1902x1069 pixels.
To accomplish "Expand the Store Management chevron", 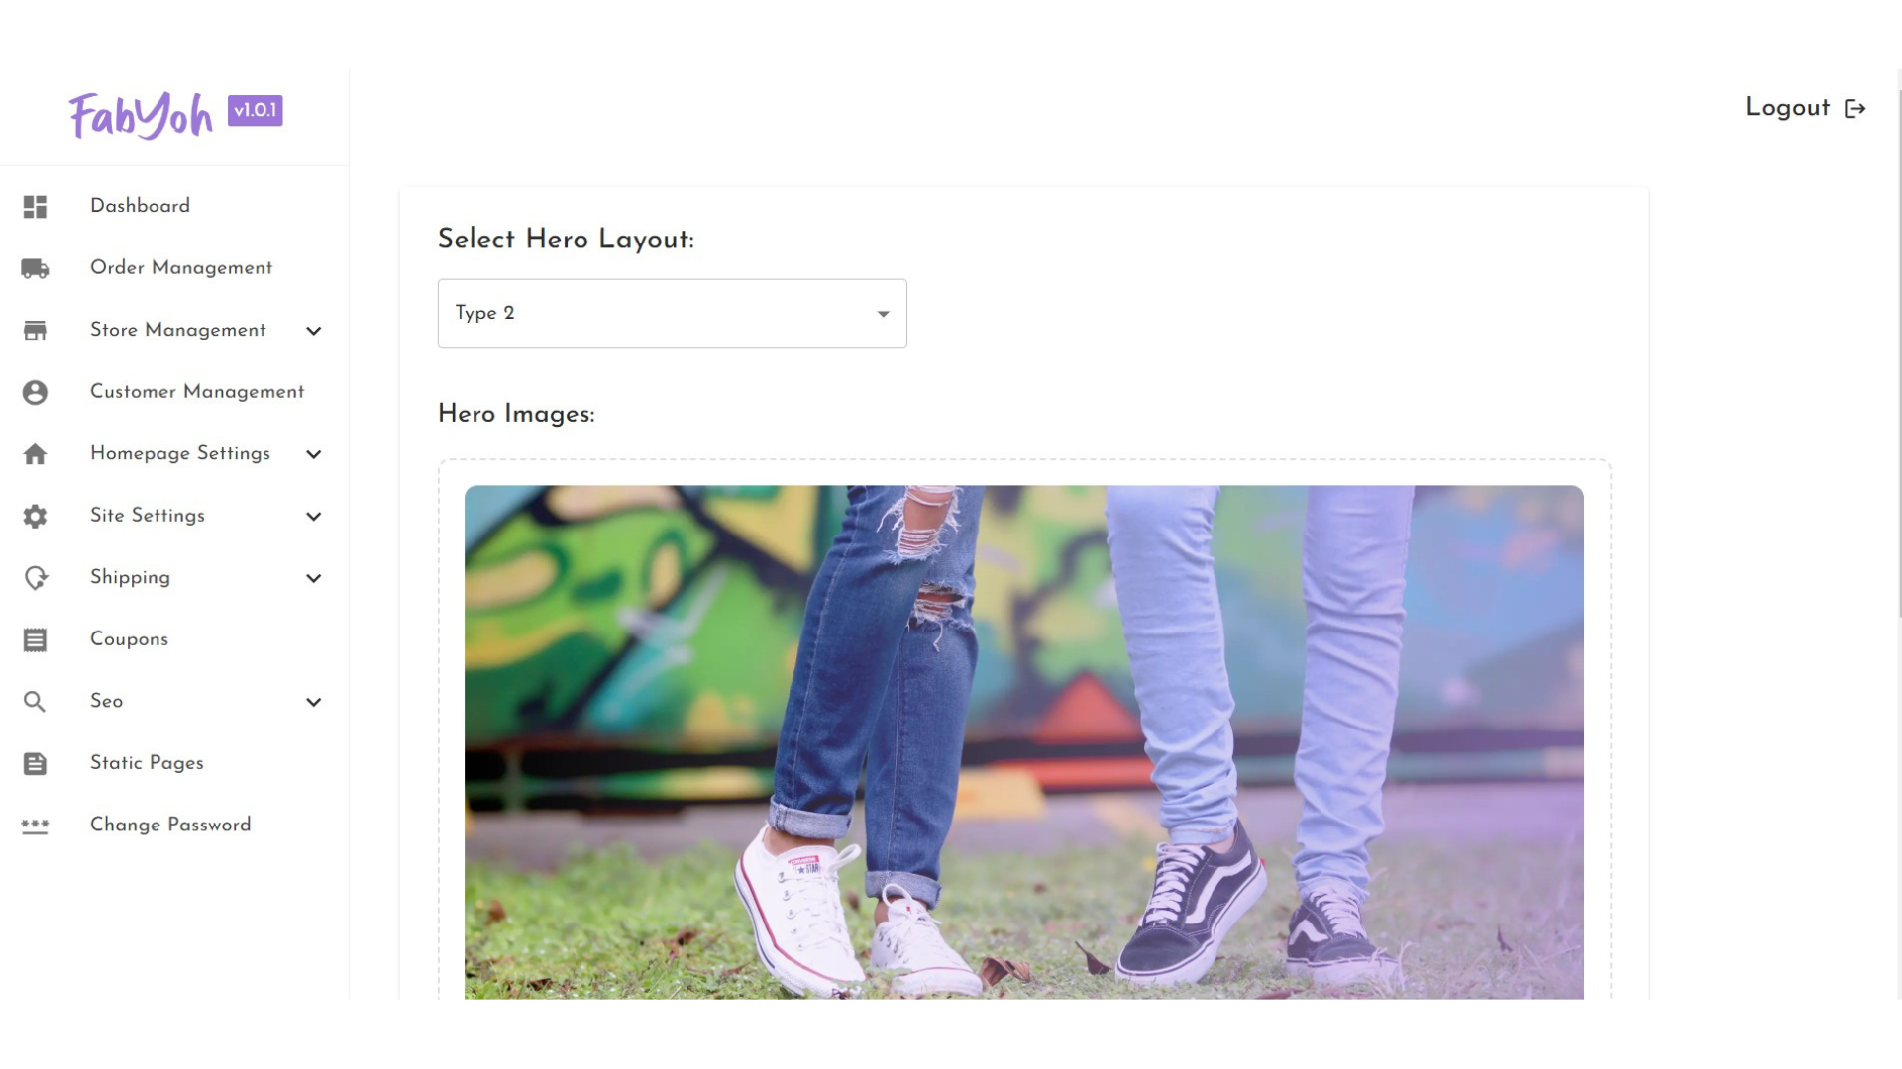I will [x=314, y=331].
